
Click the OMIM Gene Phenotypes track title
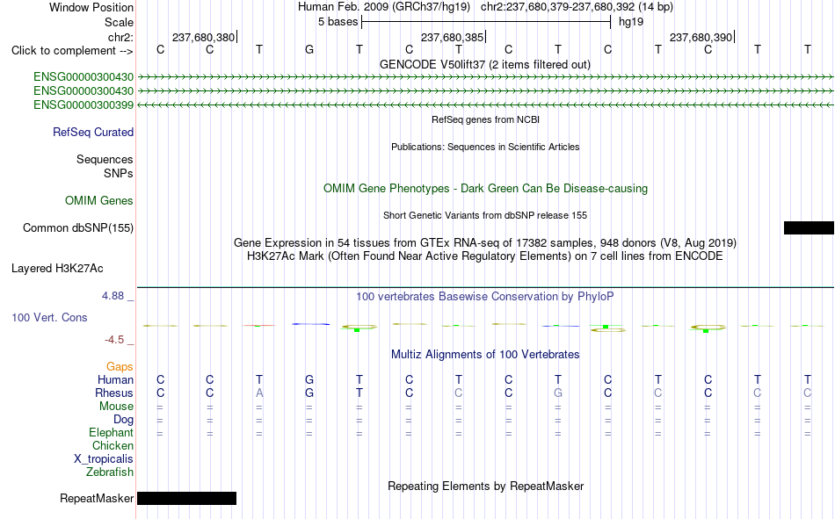click(485, 189)
